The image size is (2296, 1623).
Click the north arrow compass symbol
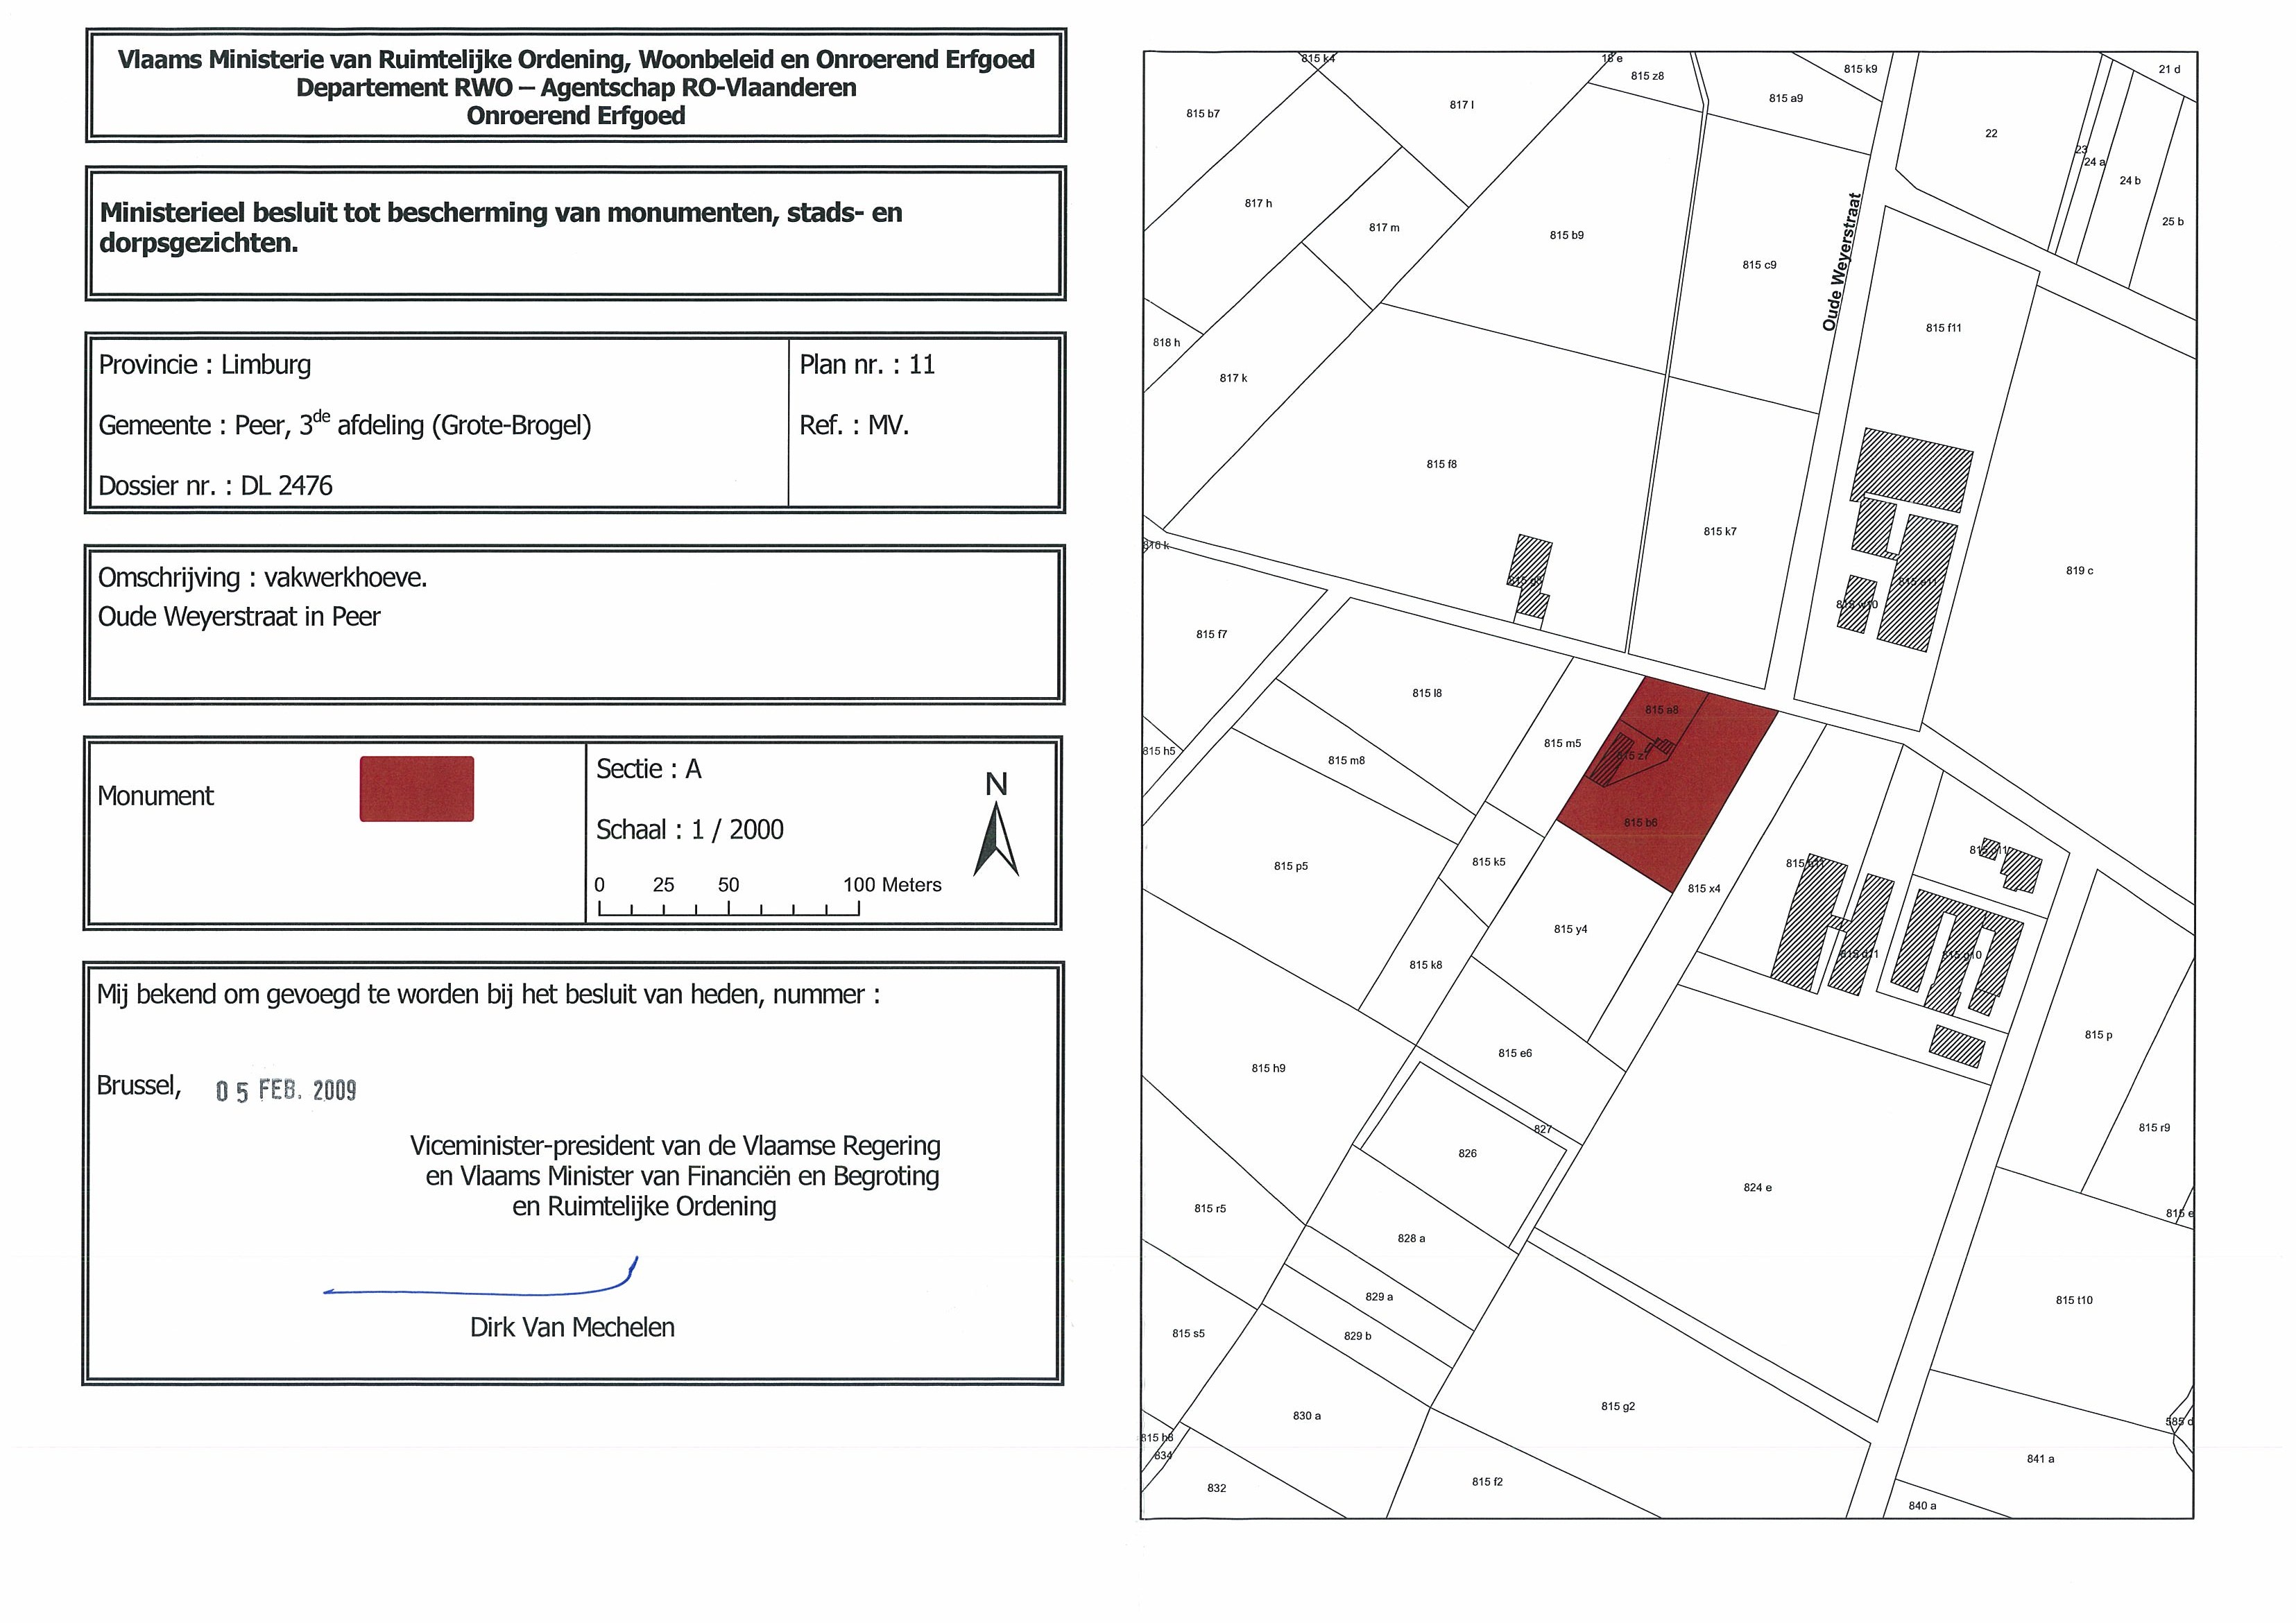(995, 838)
